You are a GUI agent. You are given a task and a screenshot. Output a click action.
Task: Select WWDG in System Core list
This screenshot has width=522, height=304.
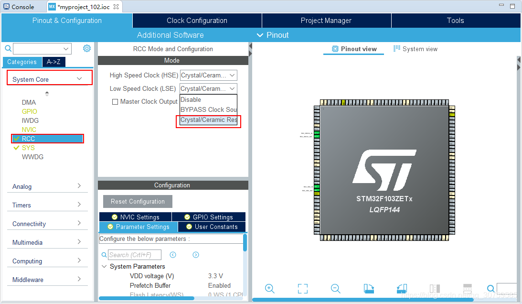pyautogui.click(x=32, y=157)
